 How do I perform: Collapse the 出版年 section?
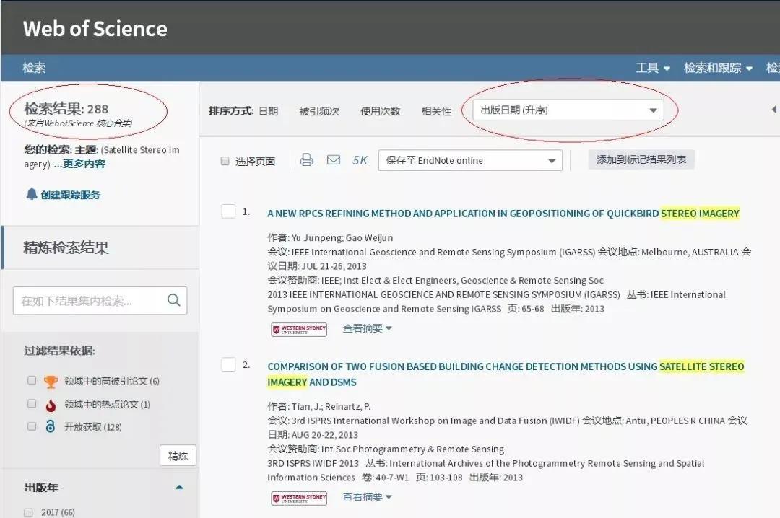pos(179,487)
